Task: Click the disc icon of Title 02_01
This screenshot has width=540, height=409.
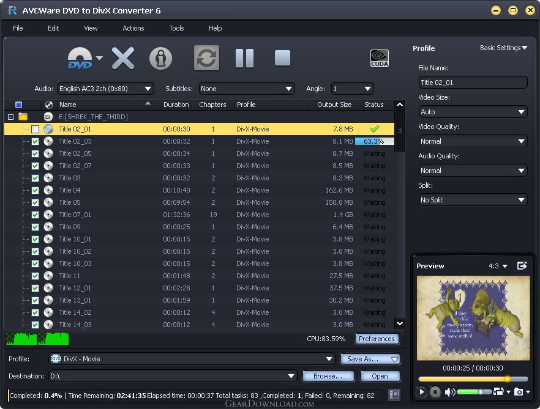Action: pyautogui.click(x=48, y=129)
